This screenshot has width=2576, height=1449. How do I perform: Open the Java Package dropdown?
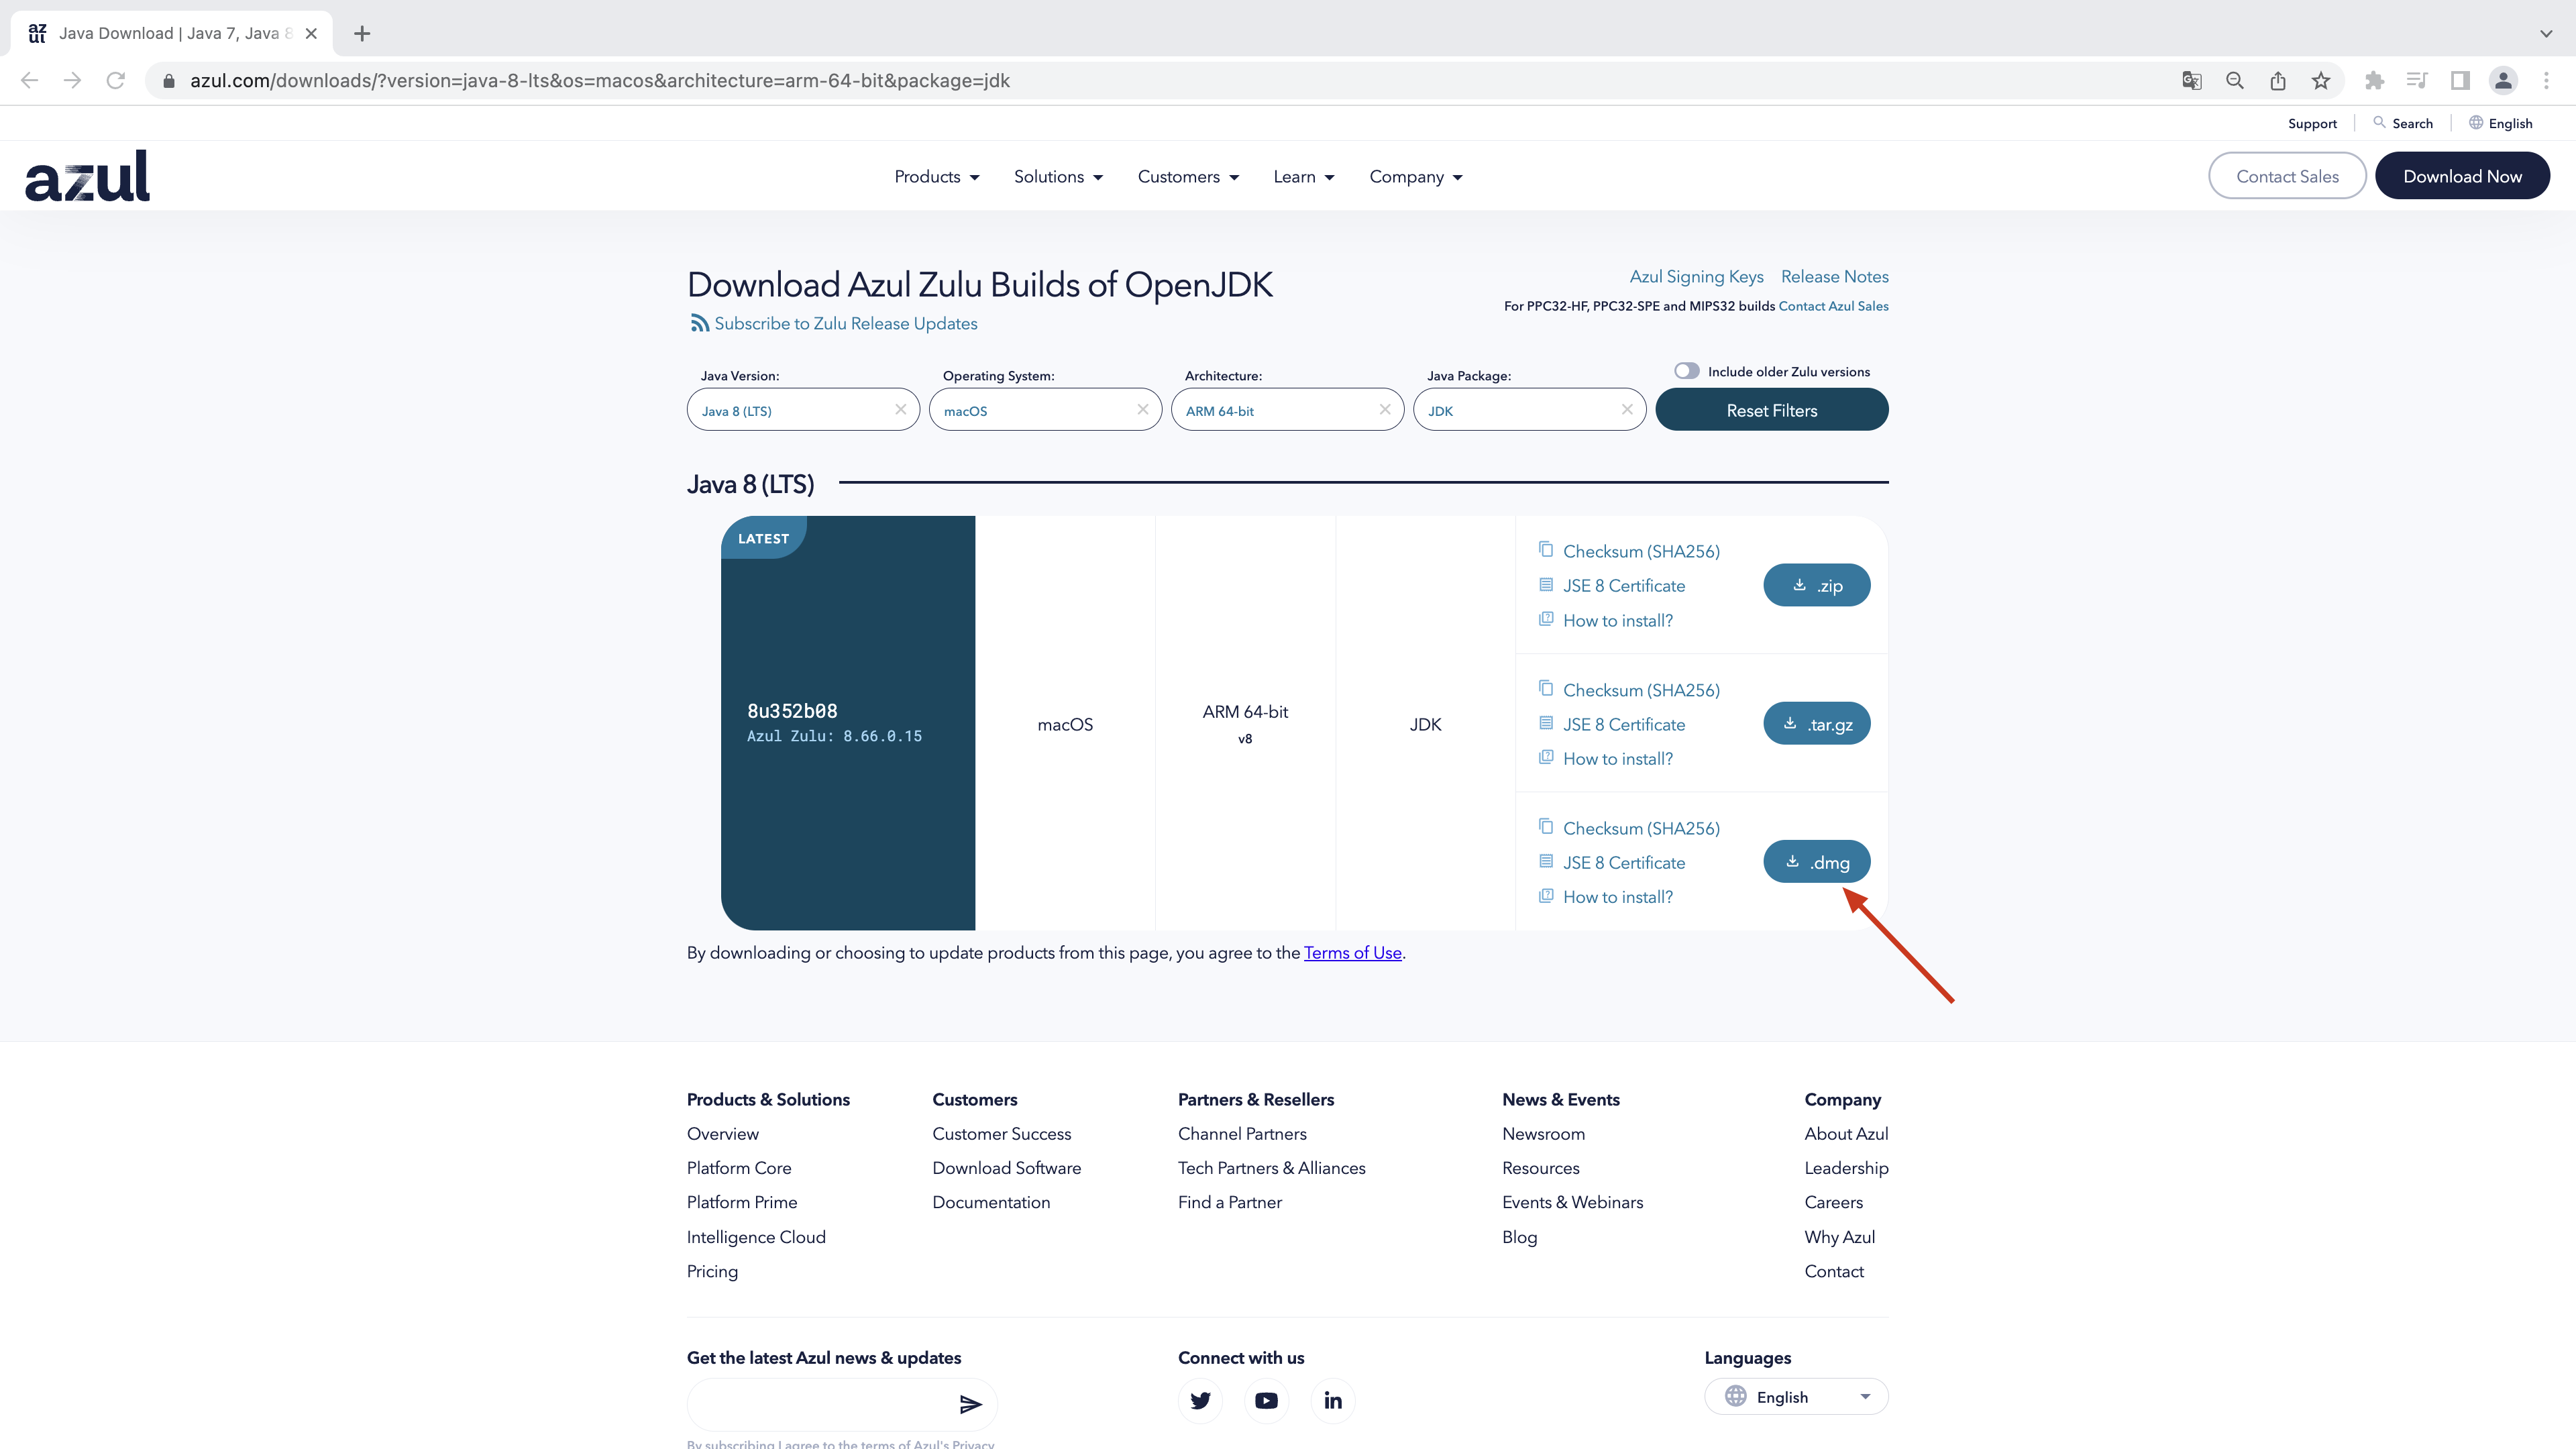1529,410
